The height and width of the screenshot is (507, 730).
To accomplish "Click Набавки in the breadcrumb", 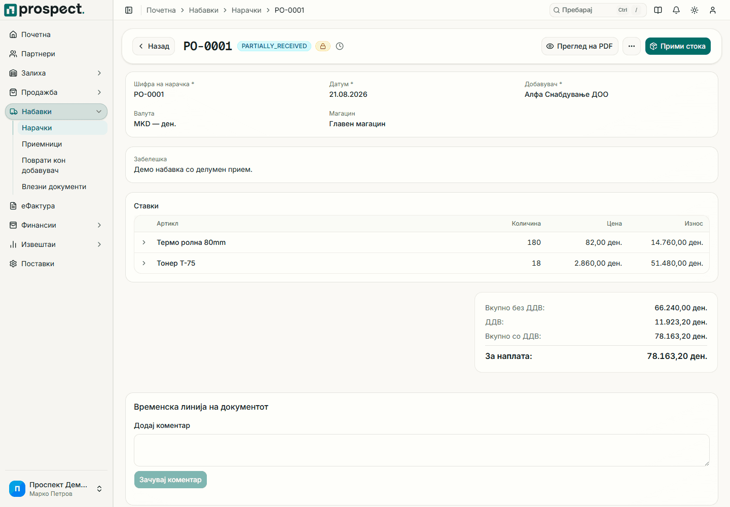I will pyautogui.click(x=204, y=10).
